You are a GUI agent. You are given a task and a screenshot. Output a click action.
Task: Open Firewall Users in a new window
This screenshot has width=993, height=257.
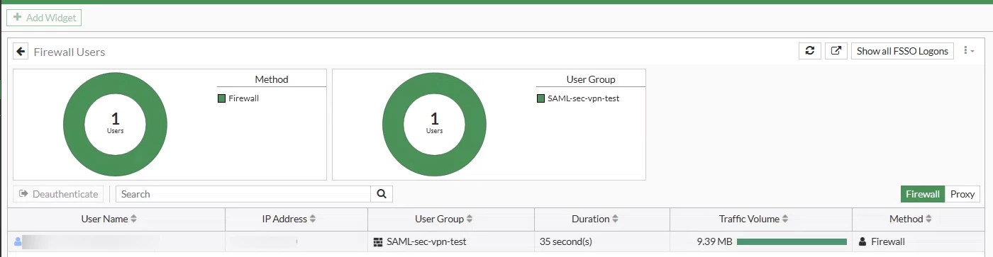836,51
